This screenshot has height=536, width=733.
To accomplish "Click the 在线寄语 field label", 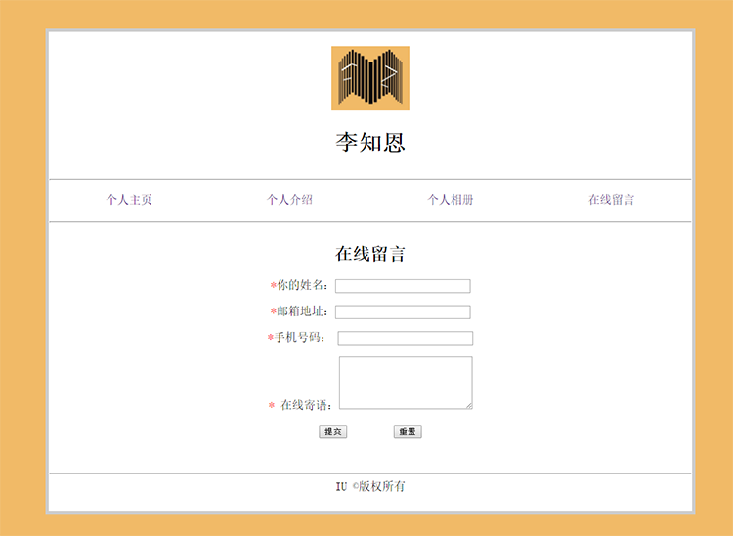I will click(x=306, y=405).
